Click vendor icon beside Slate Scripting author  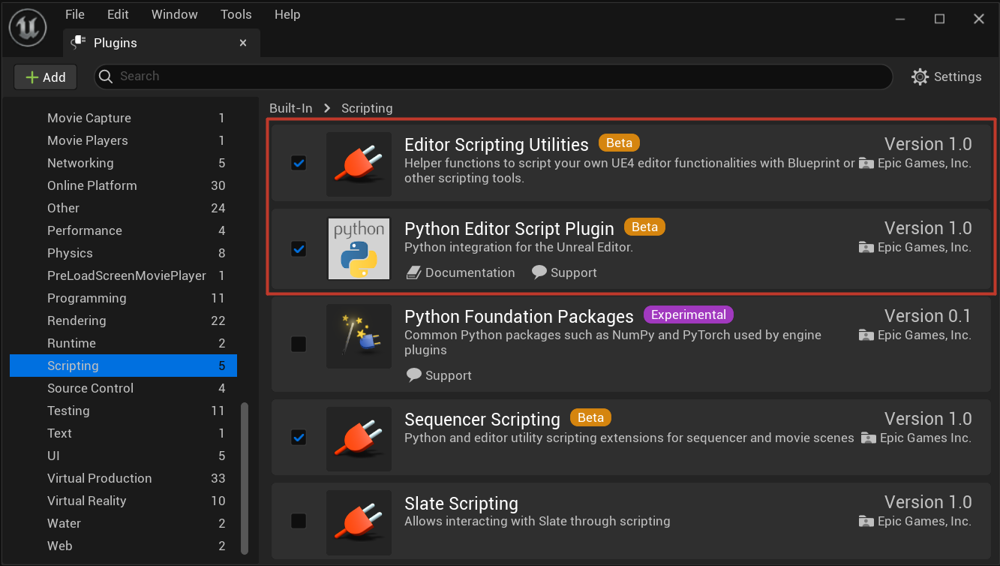(866, 521)
